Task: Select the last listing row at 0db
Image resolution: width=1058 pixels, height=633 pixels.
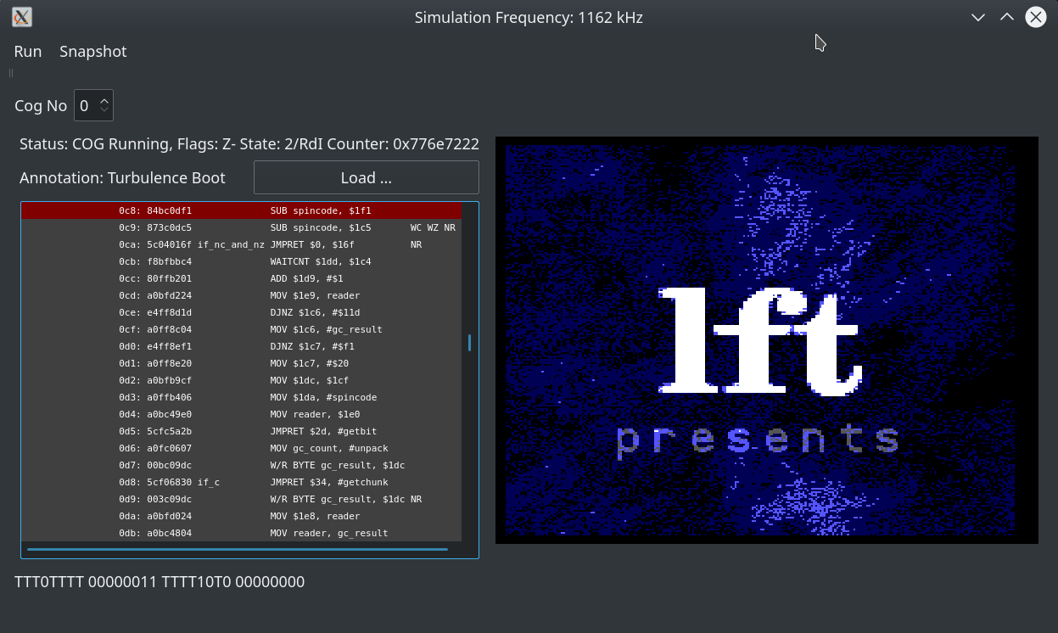Action: point(241,533)
